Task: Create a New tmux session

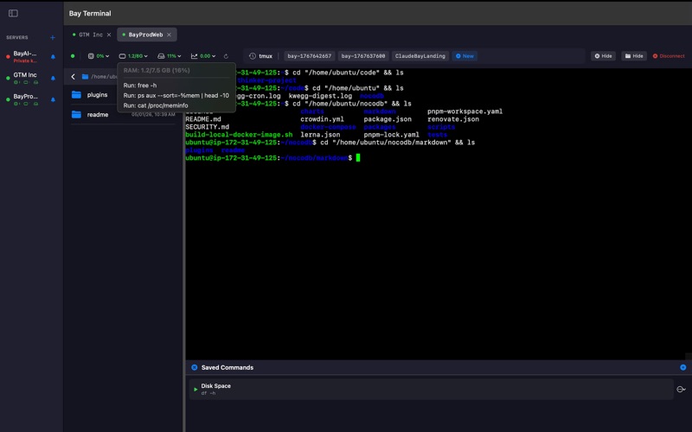Action: [465, 56]
